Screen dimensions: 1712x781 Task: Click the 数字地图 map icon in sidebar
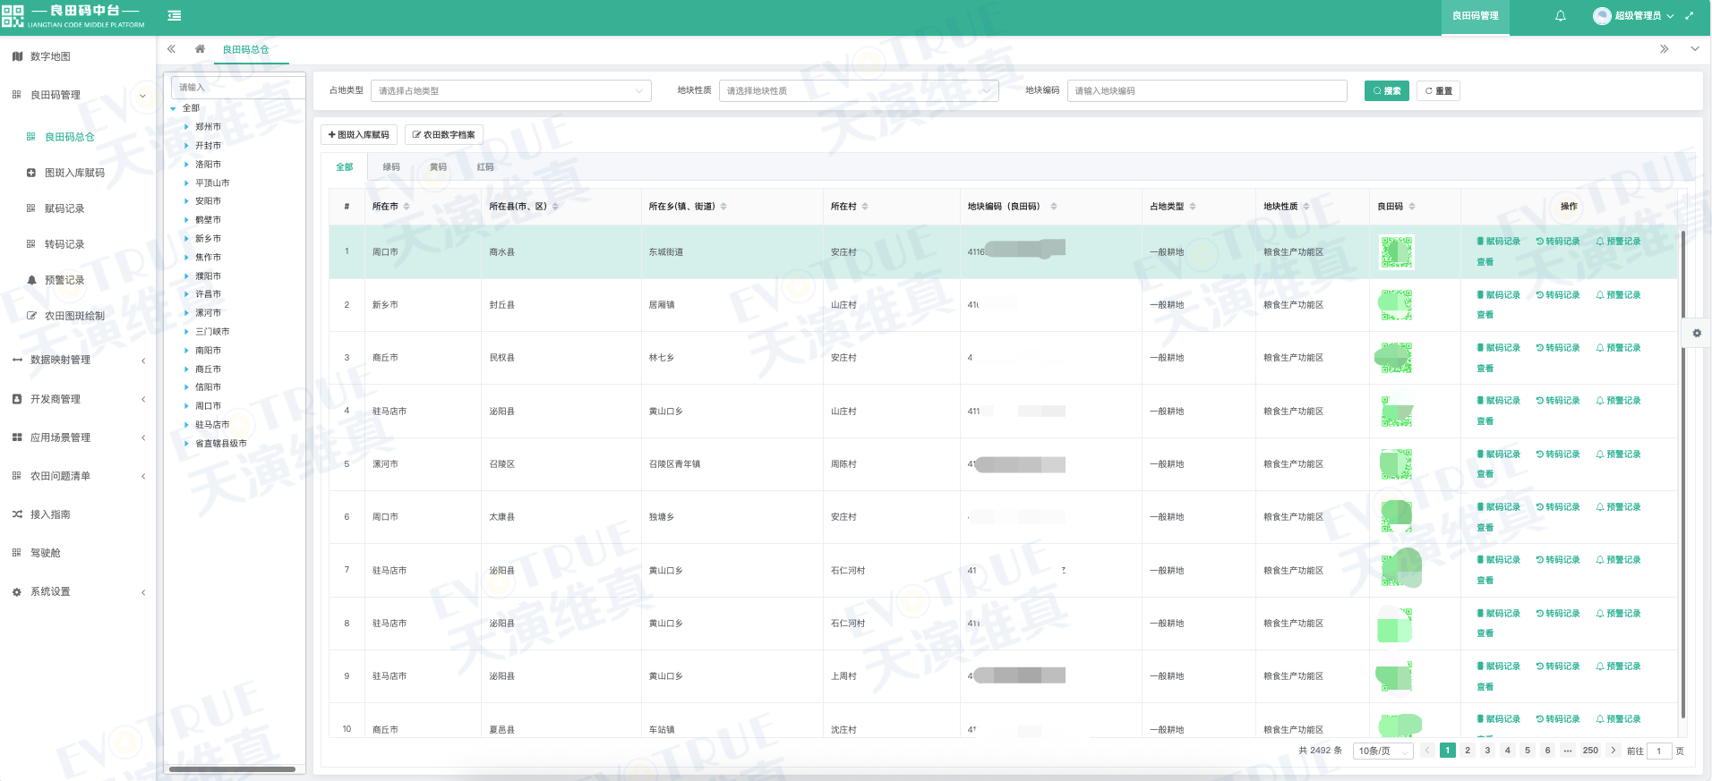click(17, 56)
